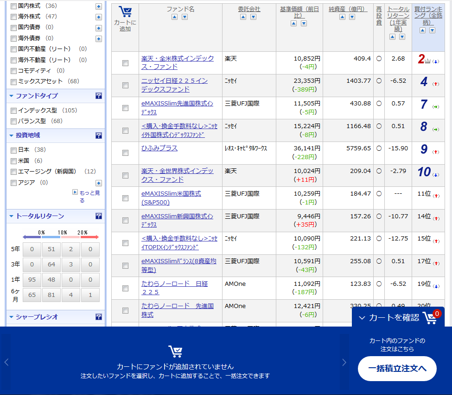452x395 pixels.
Task: Click the rank trend icon beside rank 2
Action: [x=436, y=62]
